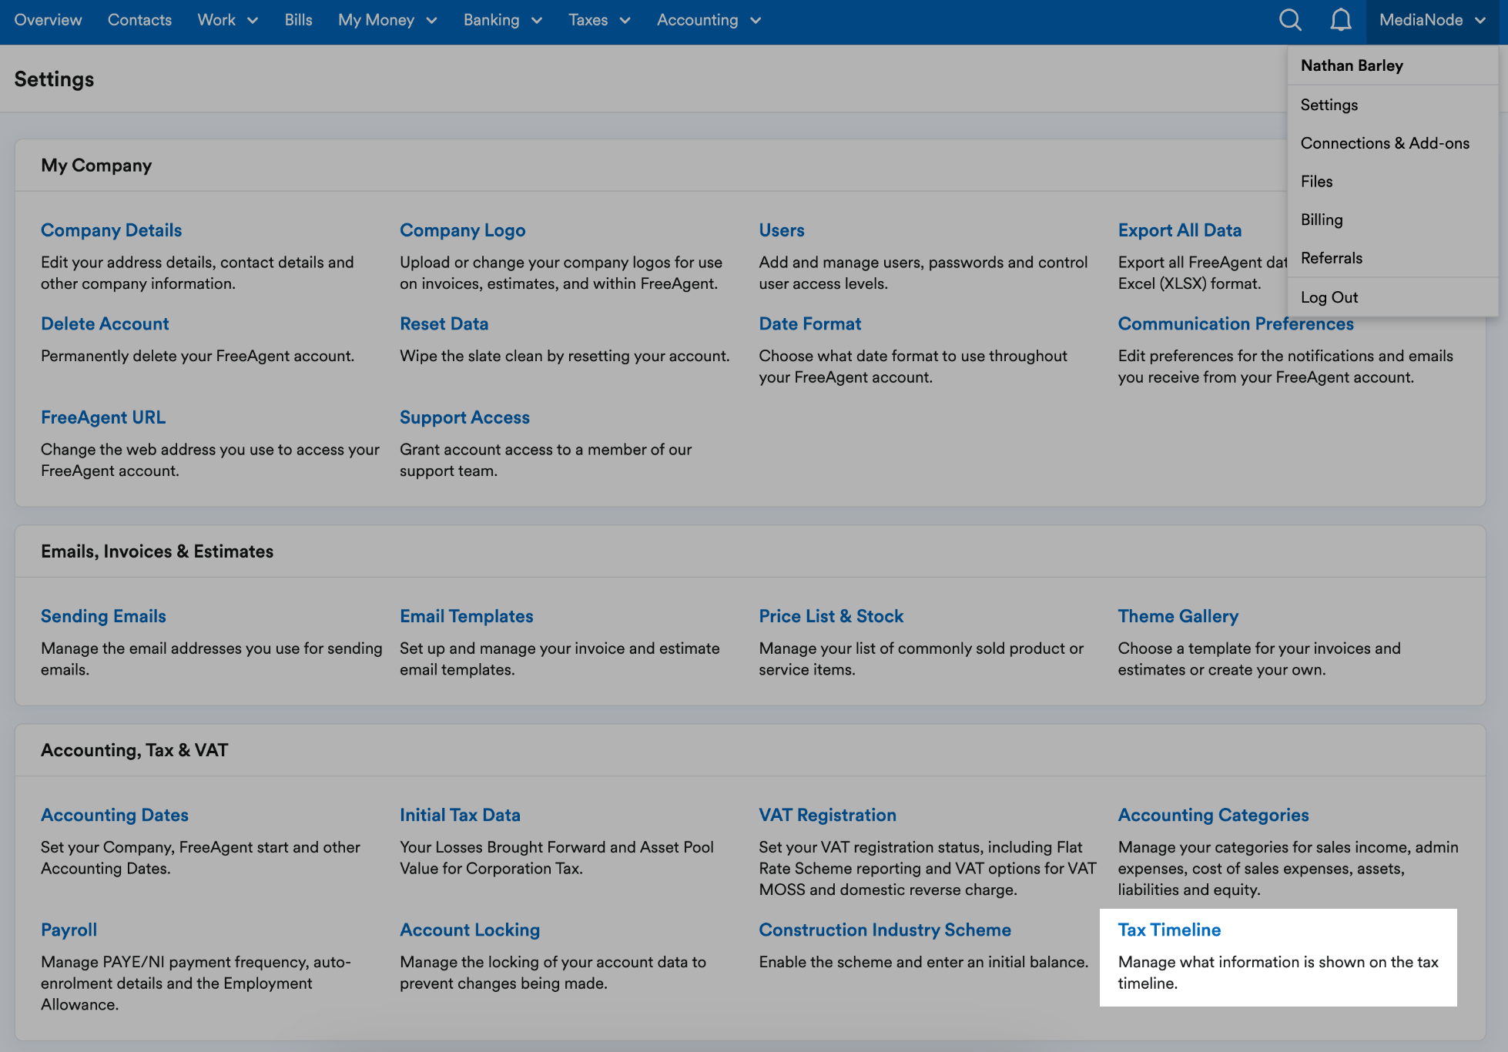The width and height of the screenshot is (1508, 1052).
Task: Open the Contacts section
Action: (139, 20)
